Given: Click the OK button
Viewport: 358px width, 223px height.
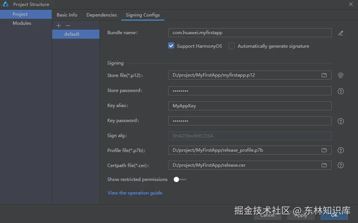Looking at the screenshot, I should (334, 215).
